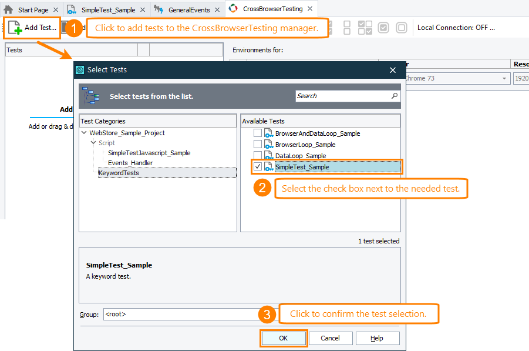
Task: Open the Chrome 73 browser dropdown
Action: click(504, 78)
